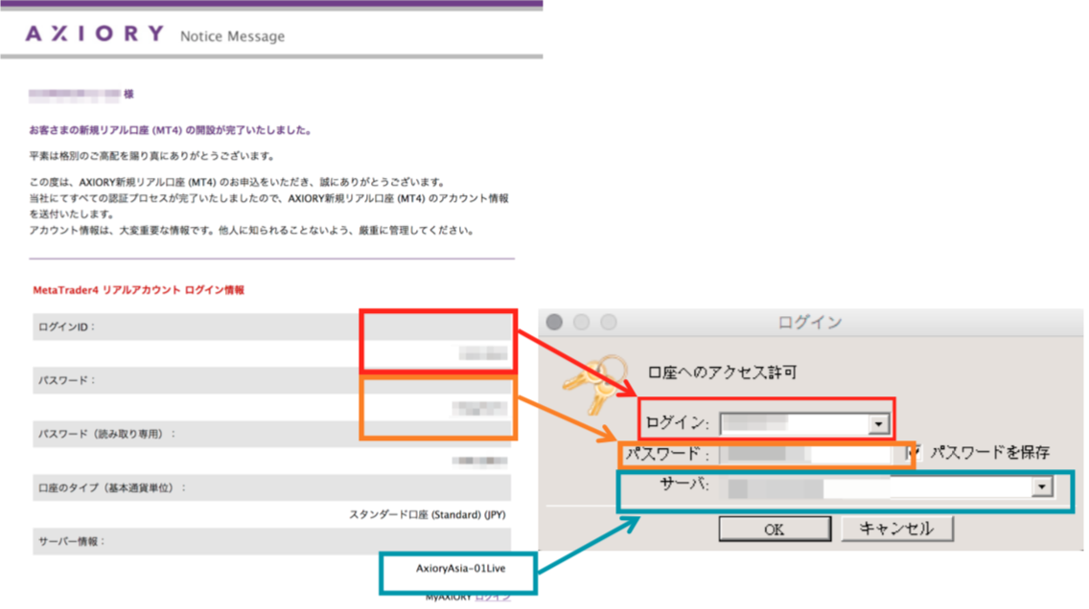Click the blurred パスワード value in email
Image resolution: width=1089 pixels, height=609 pixels.
478,409
